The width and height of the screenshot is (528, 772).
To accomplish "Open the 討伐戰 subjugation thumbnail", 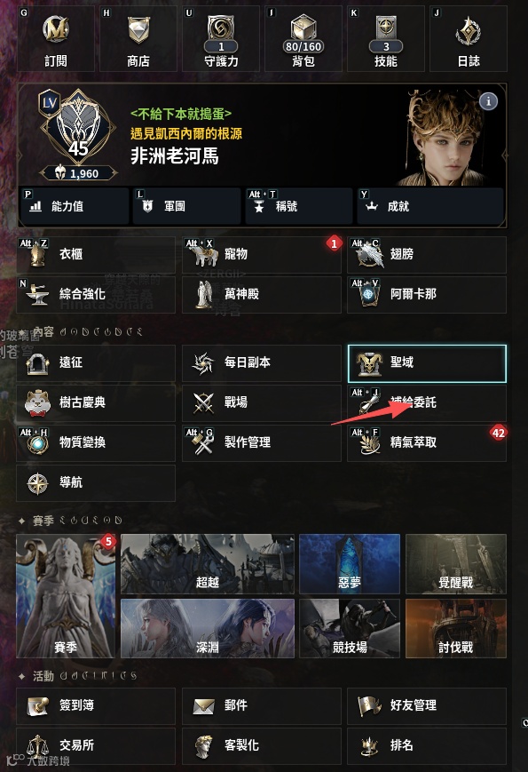I will 456,628.
